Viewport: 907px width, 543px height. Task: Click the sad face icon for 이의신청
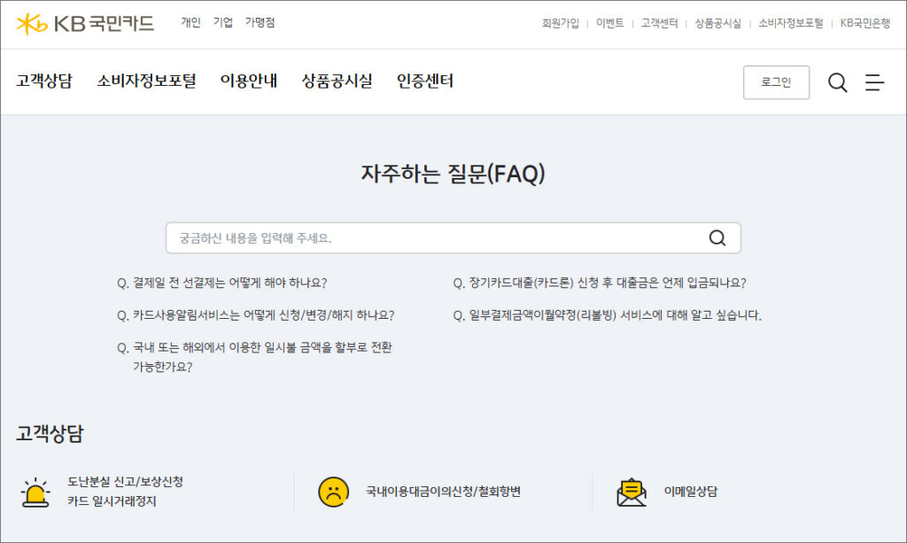tap(333, 492)
